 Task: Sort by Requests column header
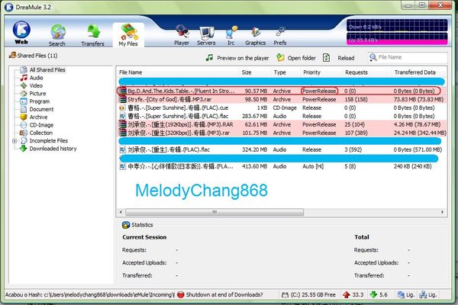tap(356, 72)
